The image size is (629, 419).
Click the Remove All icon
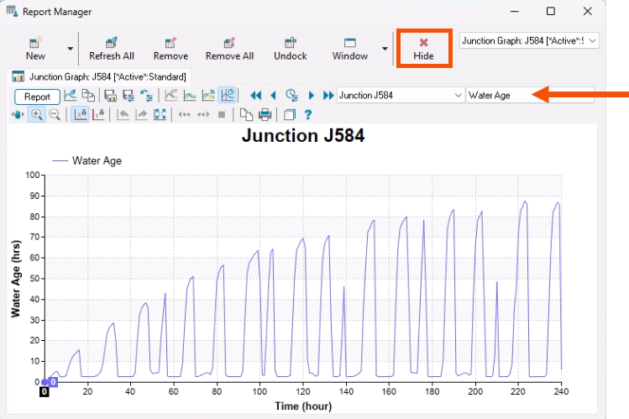(x=229, y=48)
